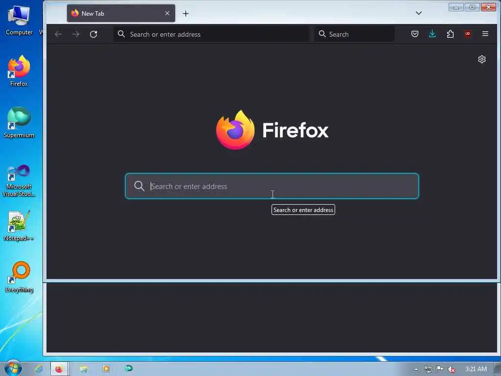
Task: Click the magnifier in the page search field
Action: tap(139, 186)
